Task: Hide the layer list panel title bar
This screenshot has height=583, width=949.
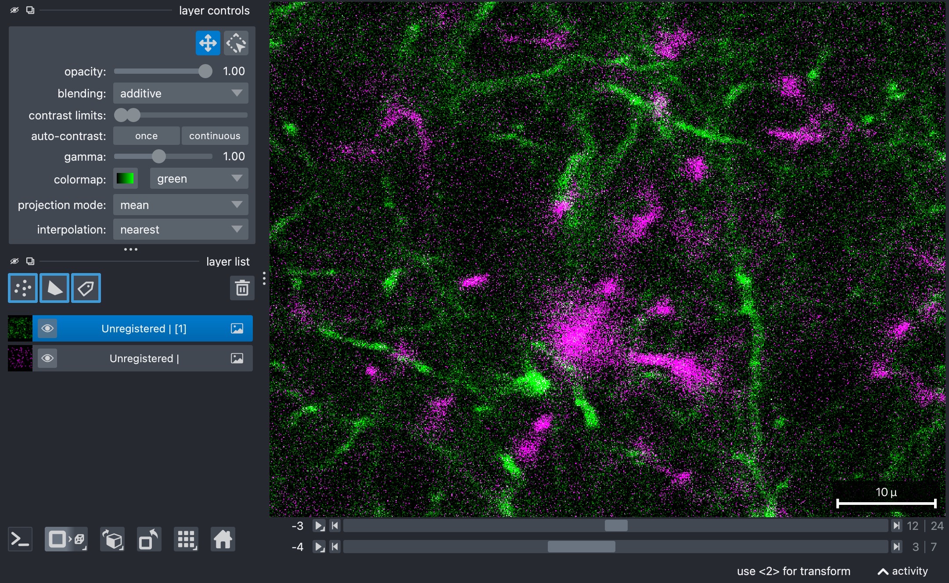Action: [x=14, y=261]
